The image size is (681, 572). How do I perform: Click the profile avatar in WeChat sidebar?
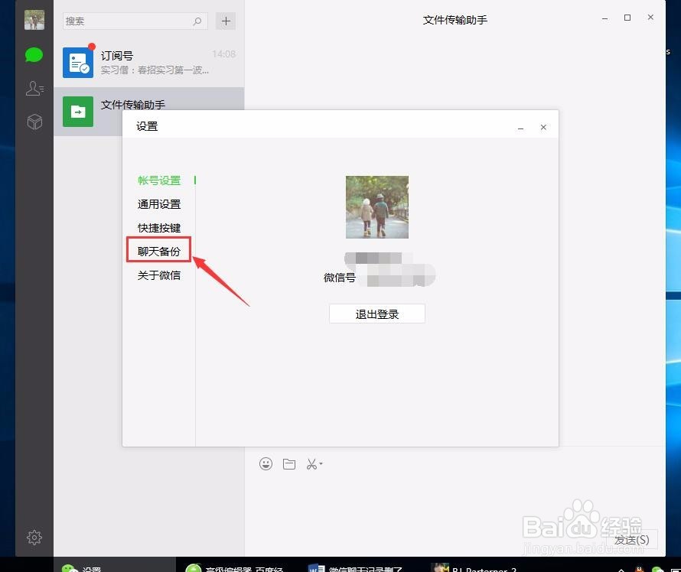pos(34,20)
